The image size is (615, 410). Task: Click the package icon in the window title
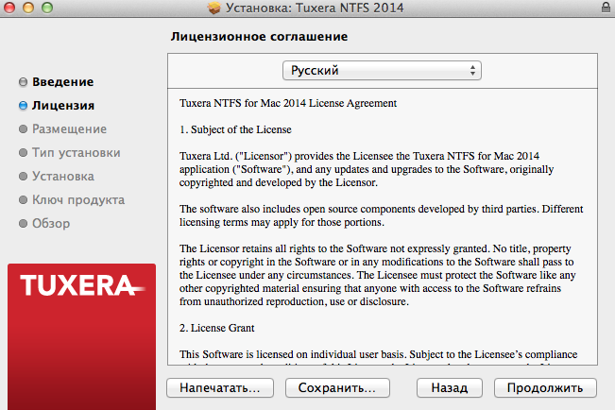[214, 8]
